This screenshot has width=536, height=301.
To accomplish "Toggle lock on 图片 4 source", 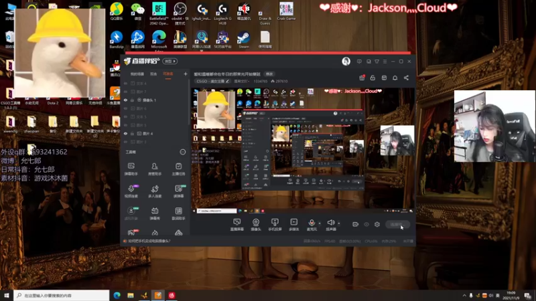I will (x=132, y=133).
